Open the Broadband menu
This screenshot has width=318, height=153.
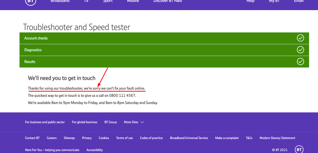tap(60, 2)
